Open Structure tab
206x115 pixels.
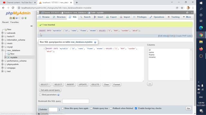(59, 17)
